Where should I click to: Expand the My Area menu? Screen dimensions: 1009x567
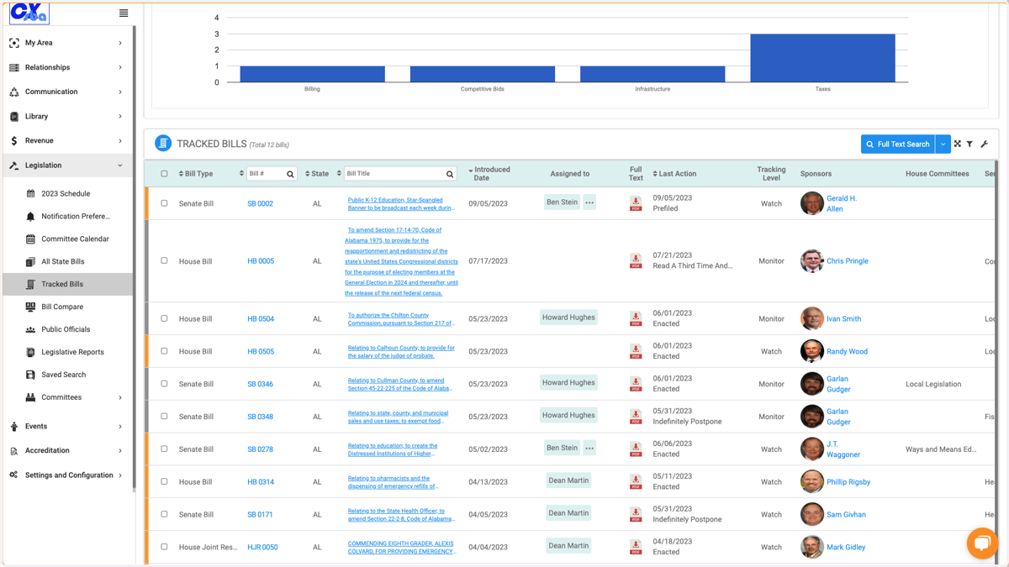(66, 43)
